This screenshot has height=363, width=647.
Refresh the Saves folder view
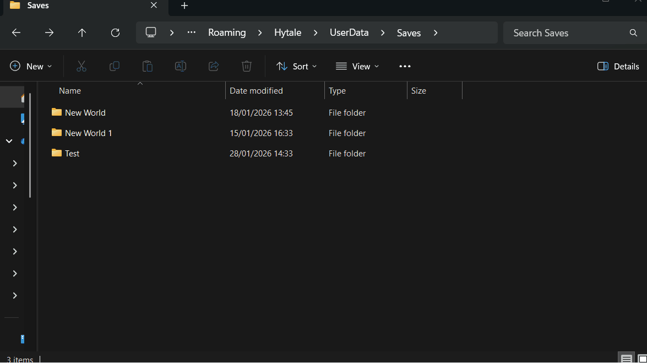tap(115, 32)
